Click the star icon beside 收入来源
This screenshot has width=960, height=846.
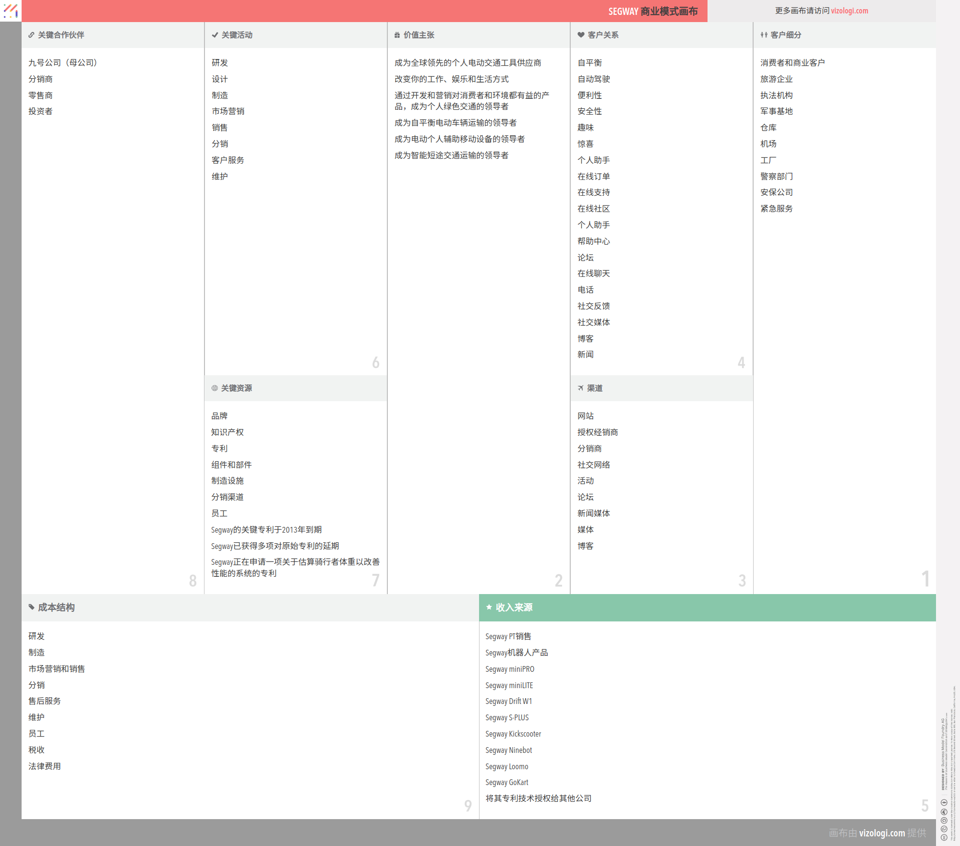[489, 607]
